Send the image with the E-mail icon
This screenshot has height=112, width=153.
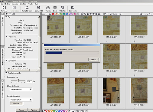[x=55, y=8]
